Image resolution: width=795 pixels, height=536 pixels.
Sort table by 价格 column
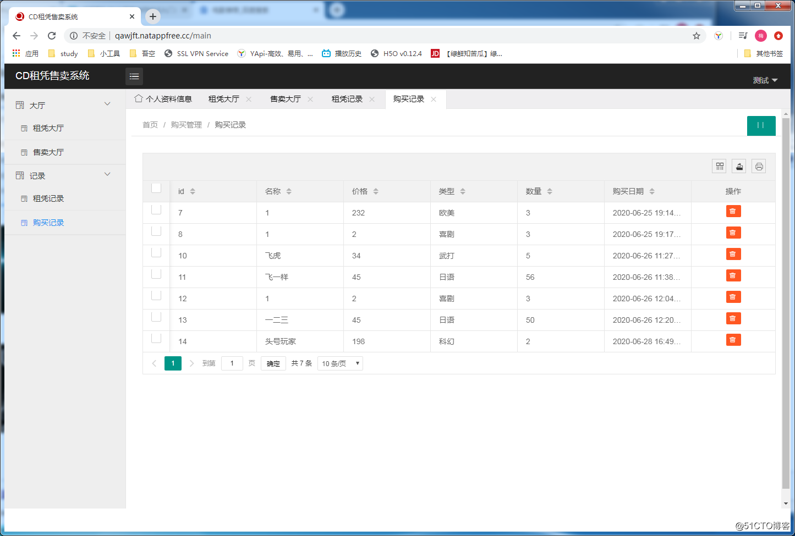coord(376,191)
